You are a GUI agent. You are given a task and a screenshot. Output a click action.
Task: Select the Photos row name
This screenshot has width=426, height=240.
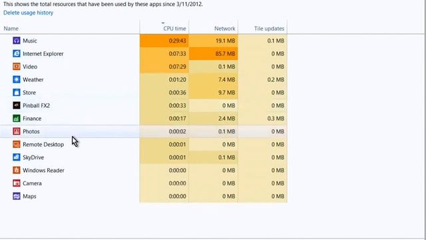pyautogui.click(x=31, y=131)
